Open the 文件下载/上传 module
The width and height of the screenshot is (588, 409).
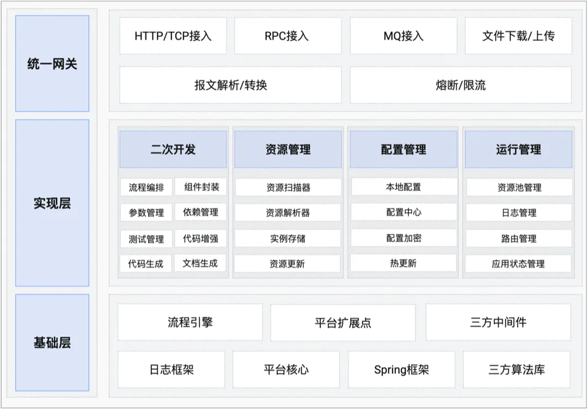tap(518, 35)
